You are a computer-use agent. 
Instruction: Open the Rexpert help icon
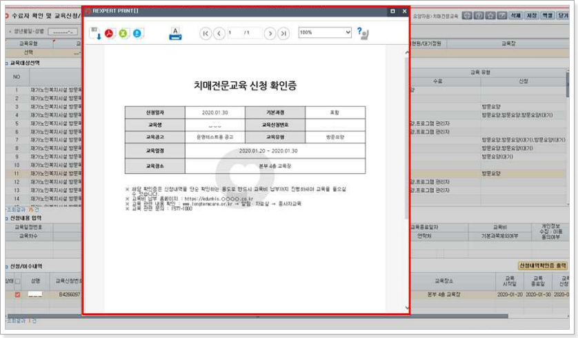363,33
